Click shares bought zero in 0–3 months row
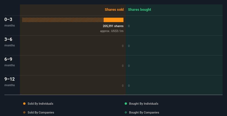The width and height of the screenshot is (227, 116). (129, 26)
